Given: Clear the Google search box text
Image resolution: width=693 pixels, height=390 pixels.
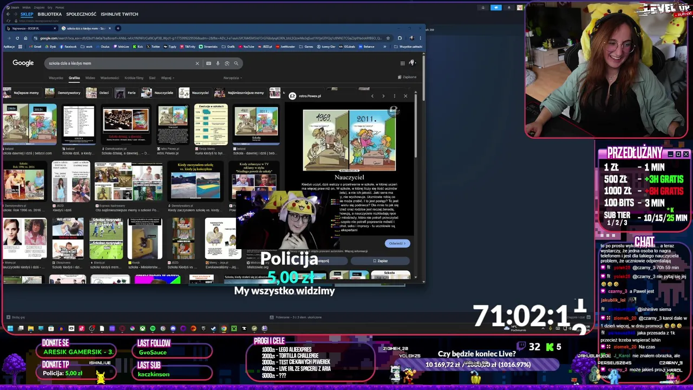Looking at the screenshot, I should [x=197, y=63].
